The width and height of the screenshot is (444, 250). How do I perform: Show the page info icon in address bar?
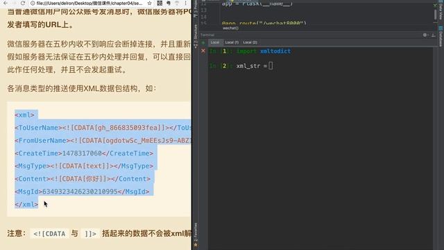[x=33, y=3]
